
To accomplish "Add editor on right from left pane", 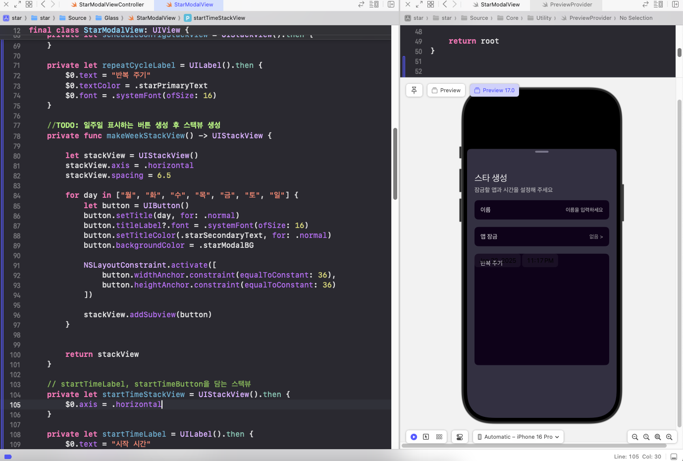I will pos(391,4).
